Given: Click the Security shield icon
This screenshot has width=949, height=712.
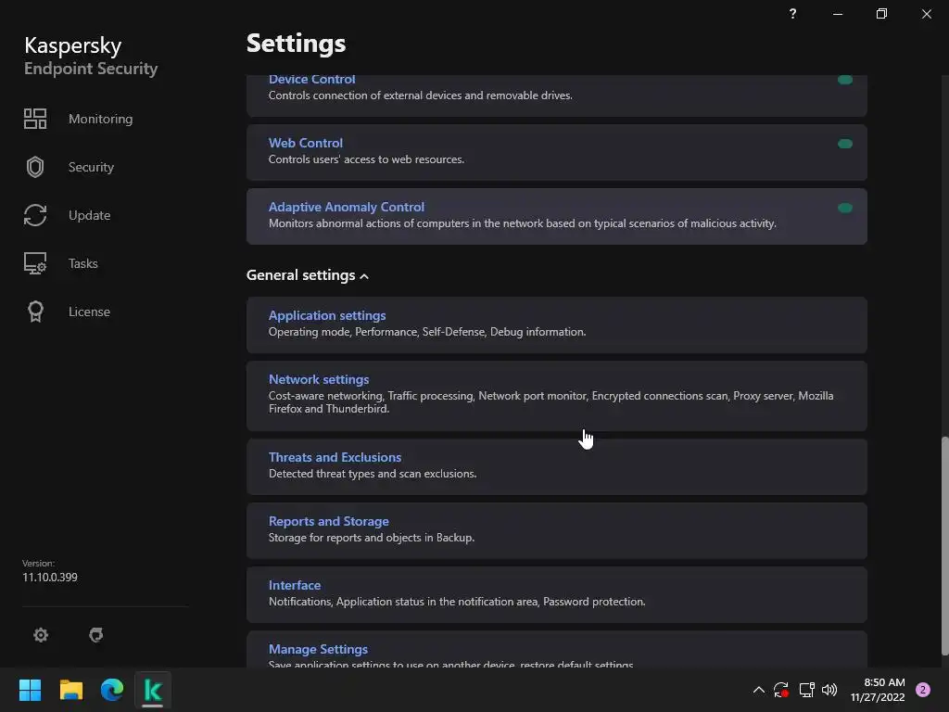Looking at the screenshot, I should point(35,167).
